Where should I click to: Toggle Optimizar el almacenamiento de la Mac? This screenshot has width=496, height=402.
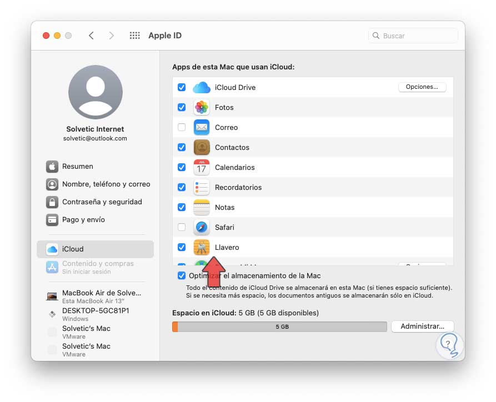click(182, 275)
